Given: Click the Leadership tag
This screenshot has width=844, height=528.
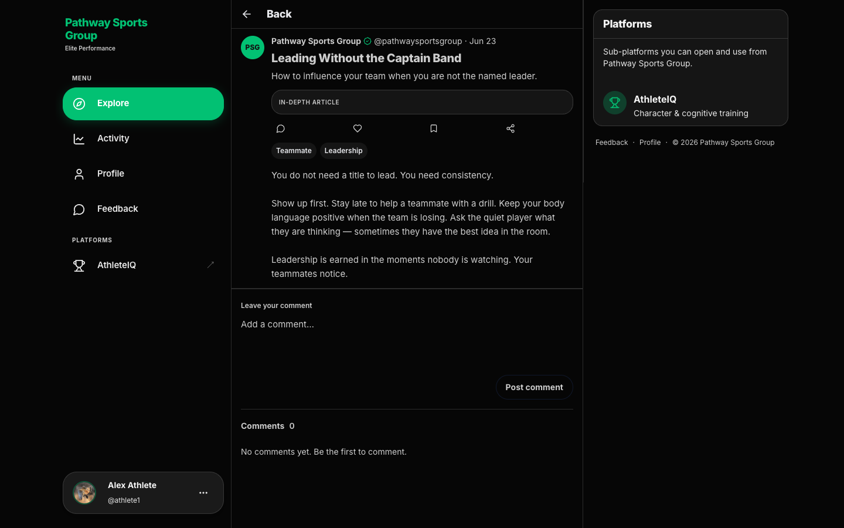Looking at the screenshot, I should [x=343, y=151].
